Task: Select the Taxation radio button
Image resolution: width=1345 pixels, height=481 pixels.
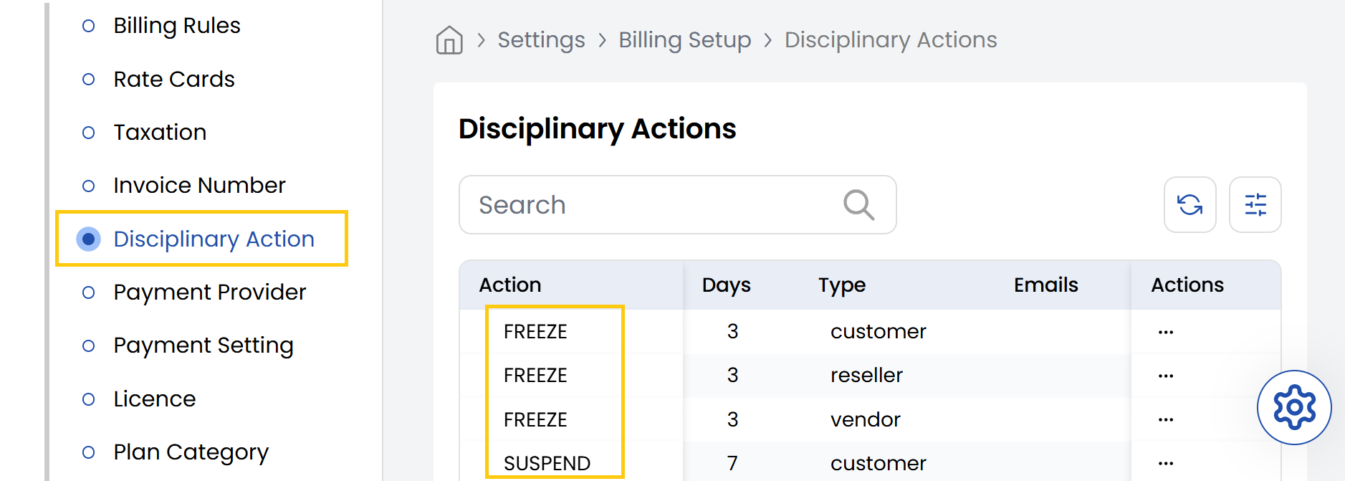Action: pos(89,133)
